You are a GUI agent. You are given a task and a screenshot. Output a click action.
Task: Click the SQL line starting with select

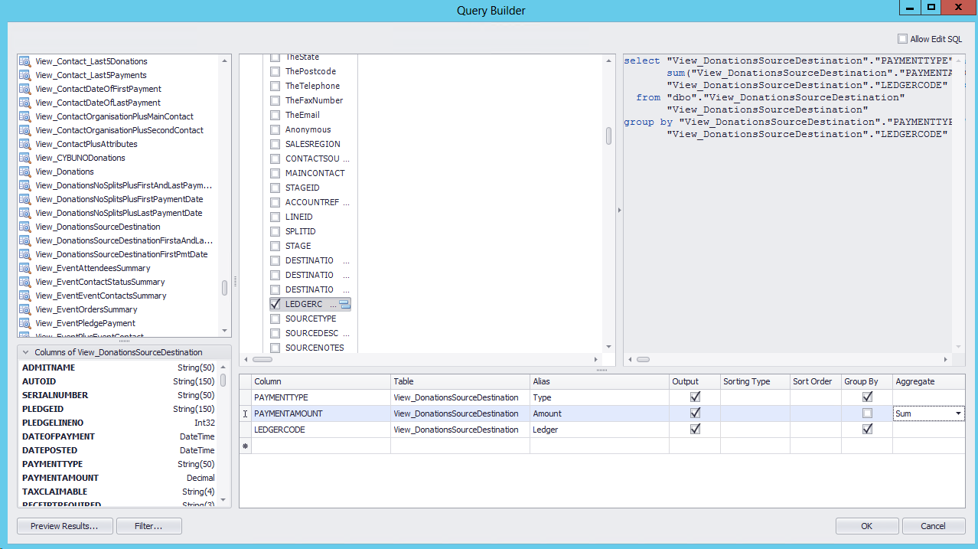click(x=788, y=60)
